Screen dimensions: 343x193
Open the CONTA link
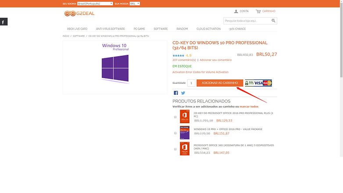click(x=244, y=11)
